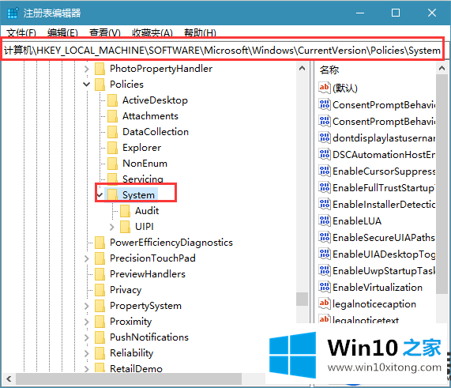The height and width of the screenshot is (388, 451).
Task: Open the 文件(F) menu
Action: tap(21, 33)
